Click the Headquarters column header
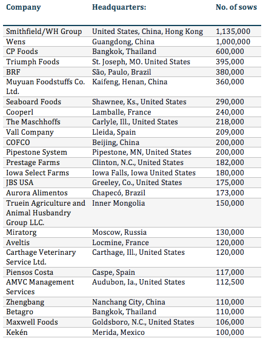 [119, 7]
